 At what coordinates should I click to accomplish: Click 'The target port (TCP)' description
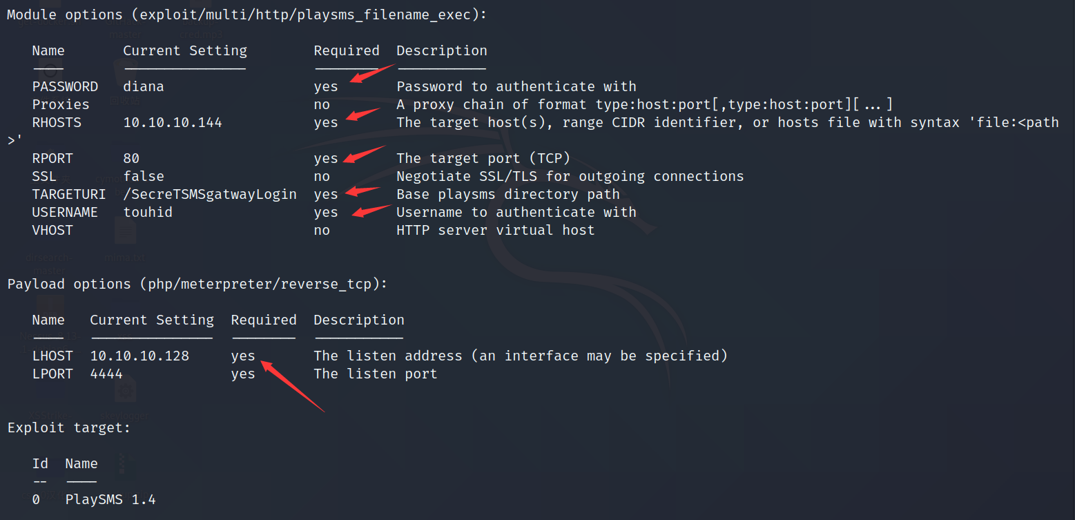[x=483, y=158]
